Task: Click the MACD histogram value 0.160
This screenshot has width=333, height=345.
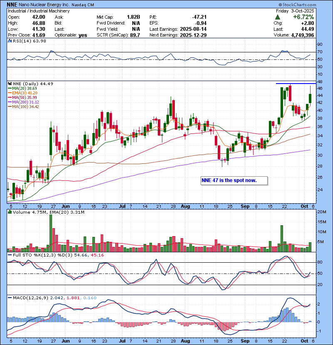Action: pyautogui.click(x=89, y=298)
